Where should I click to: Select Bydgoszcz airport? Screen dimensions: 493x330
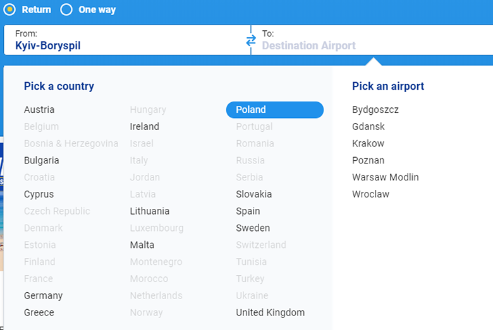coord(375,110)
